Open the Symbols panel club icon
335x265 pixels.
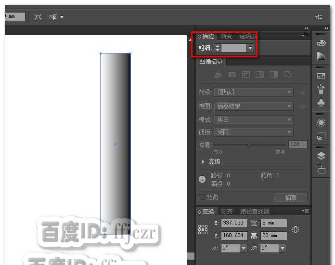pos(321,103)
